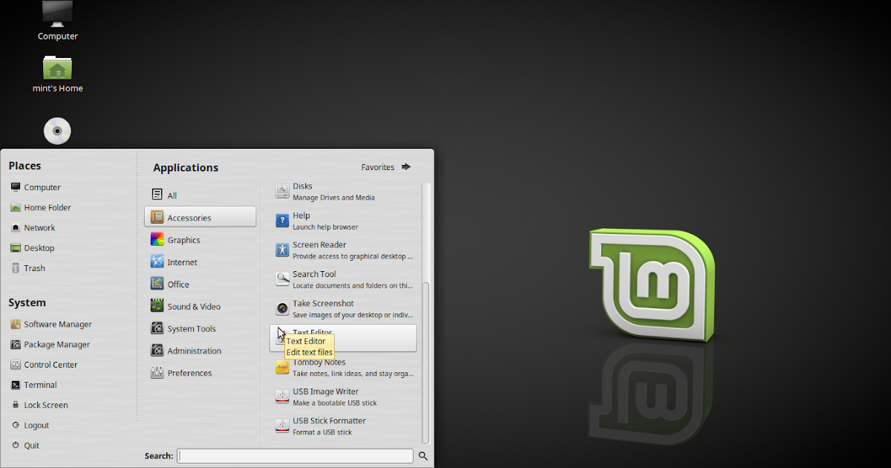
Task: Select the Sound & Video category
Action: [200, 306]
